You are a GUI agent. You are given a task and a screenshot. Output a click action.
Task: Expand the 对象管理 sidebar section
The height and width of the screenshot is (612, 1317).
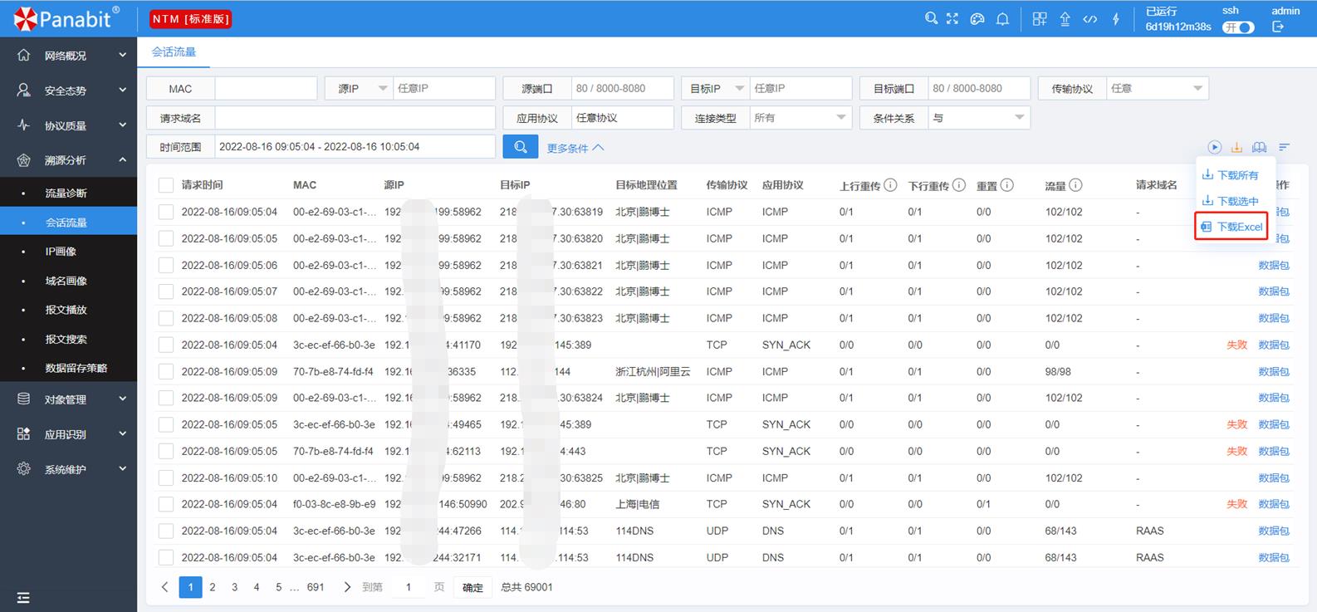point(68,399)
